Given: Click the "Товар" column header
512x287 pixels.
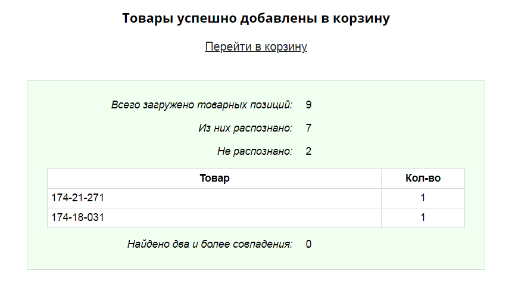Looking at the screenshot, I should click(x=214, y=179).
